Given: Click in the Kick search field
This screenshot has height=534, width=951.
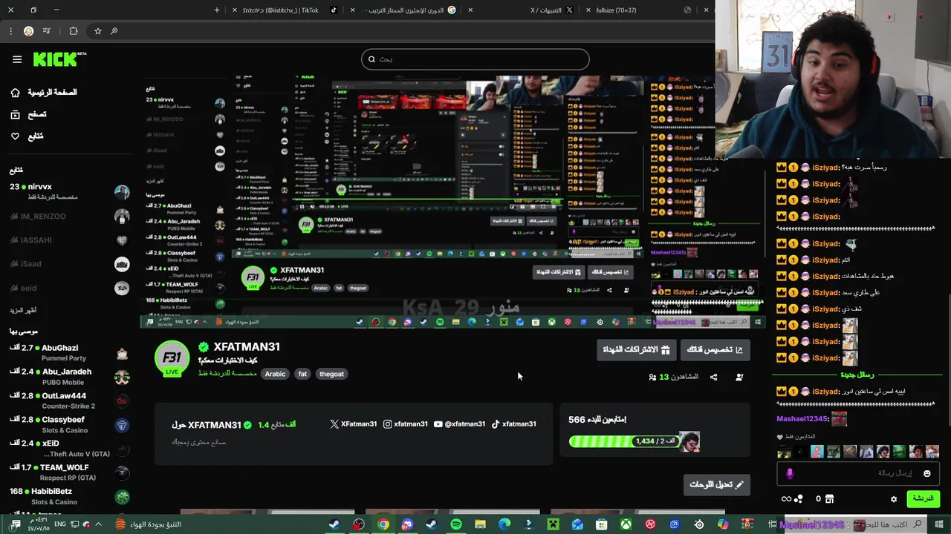Looking at the screenshot, I should (x=475, y=59).
